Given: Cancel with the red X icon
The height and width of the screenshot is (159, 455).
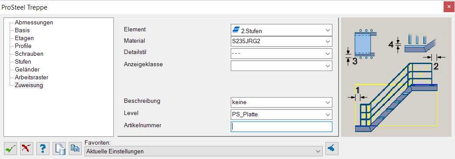Looking at the screenshot, I should point(27,148).
